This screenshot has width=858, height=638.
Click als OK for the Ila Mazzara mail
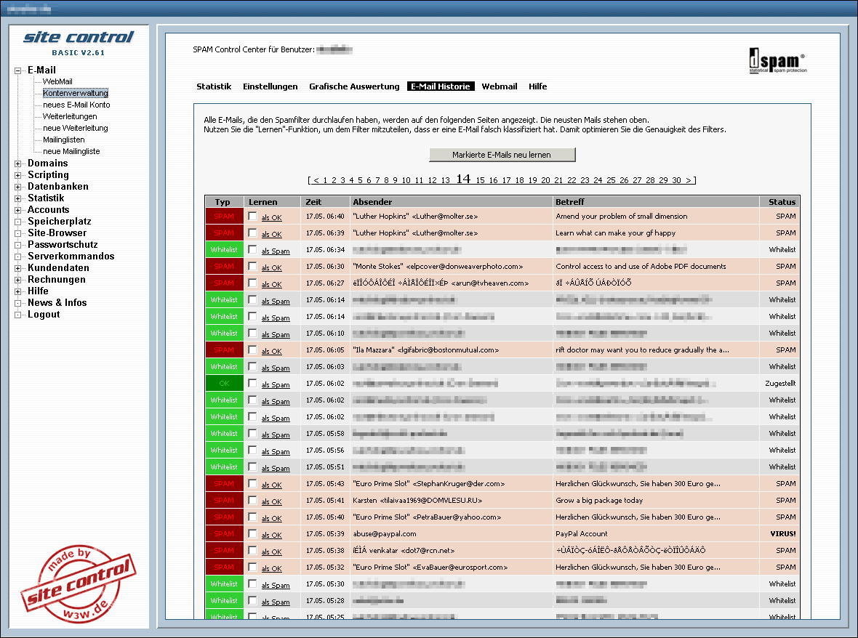click(271, 352)
